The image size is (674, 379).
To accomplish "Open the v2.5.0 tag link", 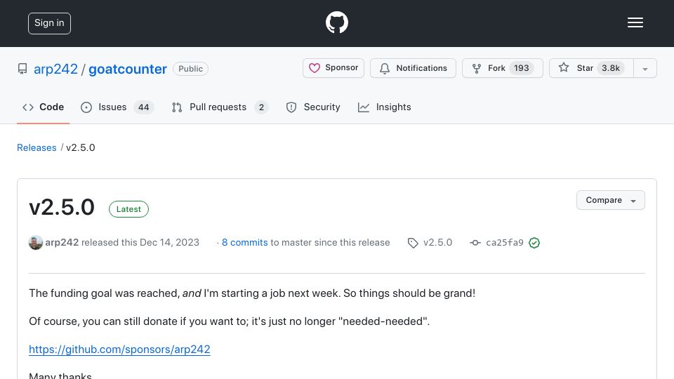I will (437, 242).
